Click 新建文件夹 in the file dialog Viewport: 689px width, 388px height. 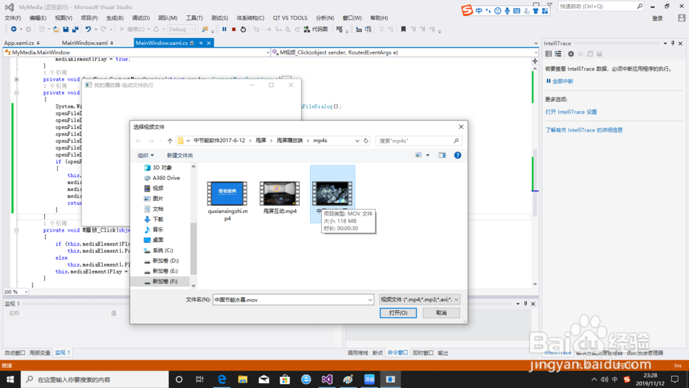pos(180,155)
